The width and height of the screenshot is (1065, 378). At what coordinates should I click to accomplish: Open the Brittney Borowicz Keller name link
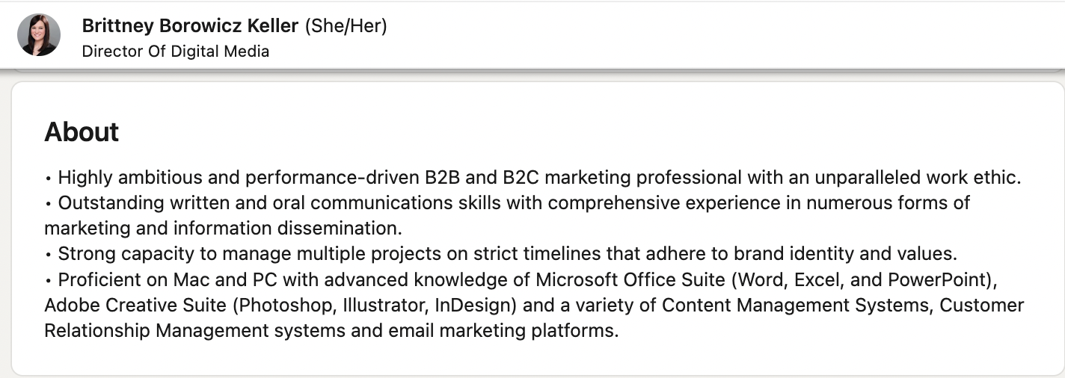190,26
